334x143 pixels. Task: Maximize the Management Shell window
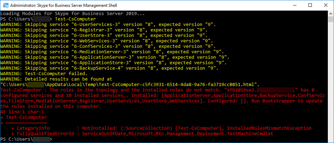[x=310, y=5]
